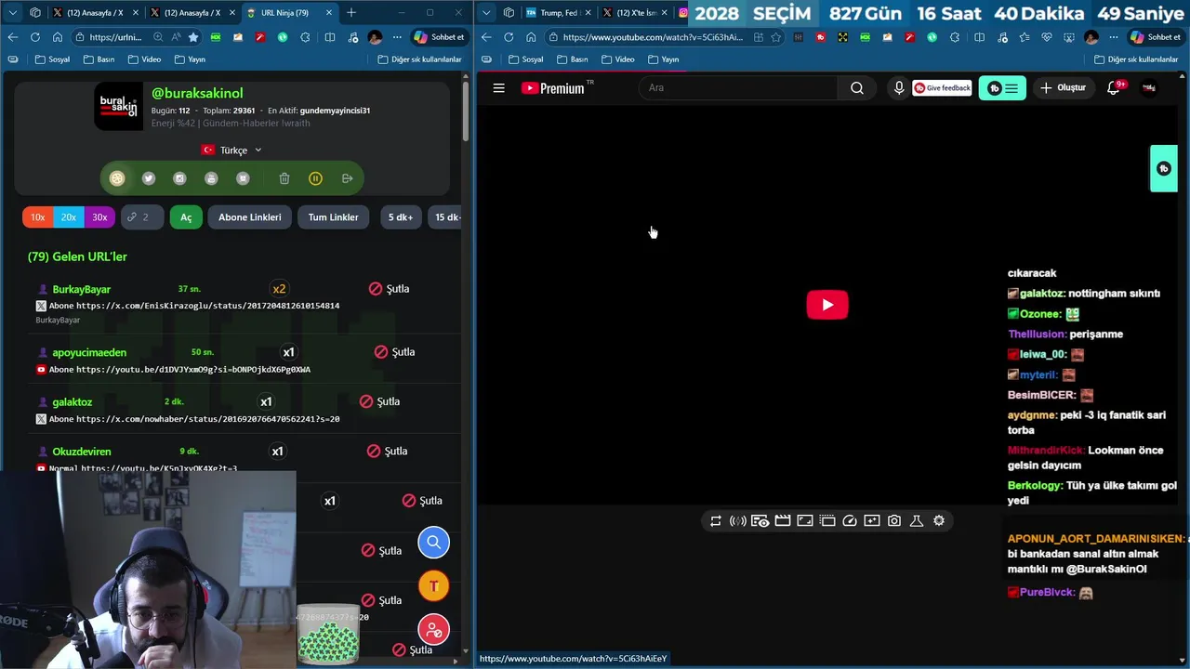Select the 5 dk+ filter
The width and height of the screenshot is (1190, 669).
[401, 217]
